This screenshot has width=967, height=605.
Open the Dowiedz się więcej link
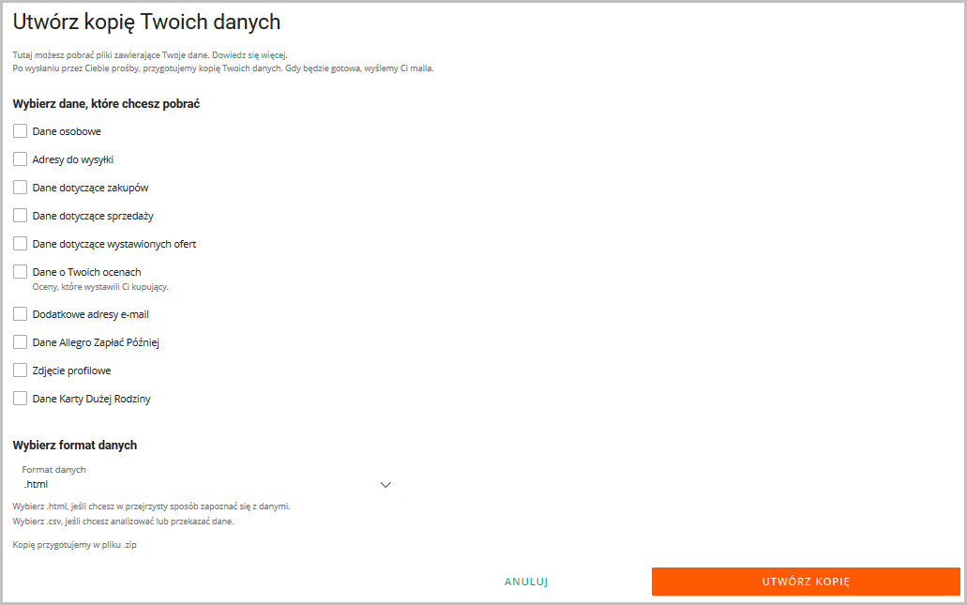point(249,55)
